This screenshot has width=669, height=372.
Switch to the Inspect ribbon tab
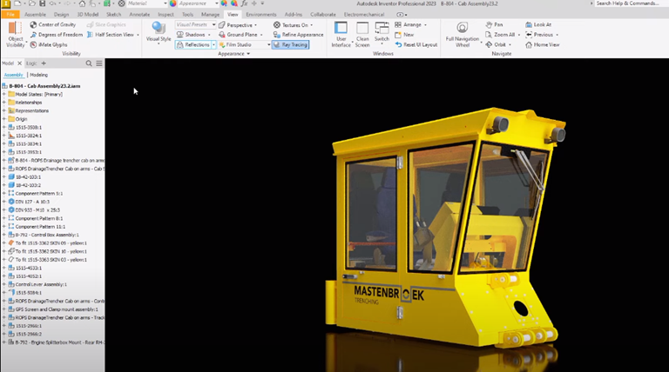[166, 15]
